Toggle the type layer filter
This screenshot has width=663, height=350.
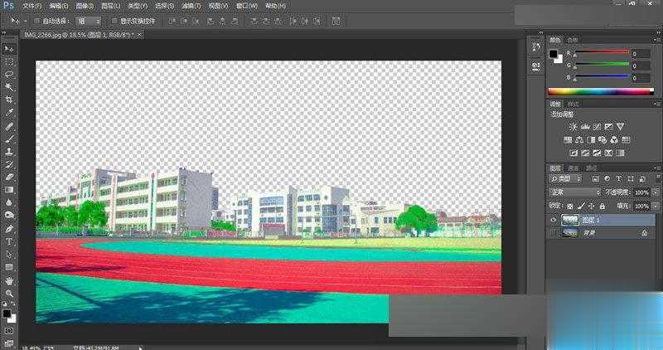pyautogui.click(x=619, y=179)
